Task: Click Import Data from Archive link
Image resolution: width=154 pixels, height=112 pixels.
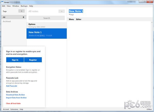Action: pos(16,98)
